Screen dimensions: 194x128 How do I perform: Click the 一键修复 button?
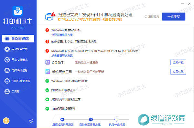174,16
